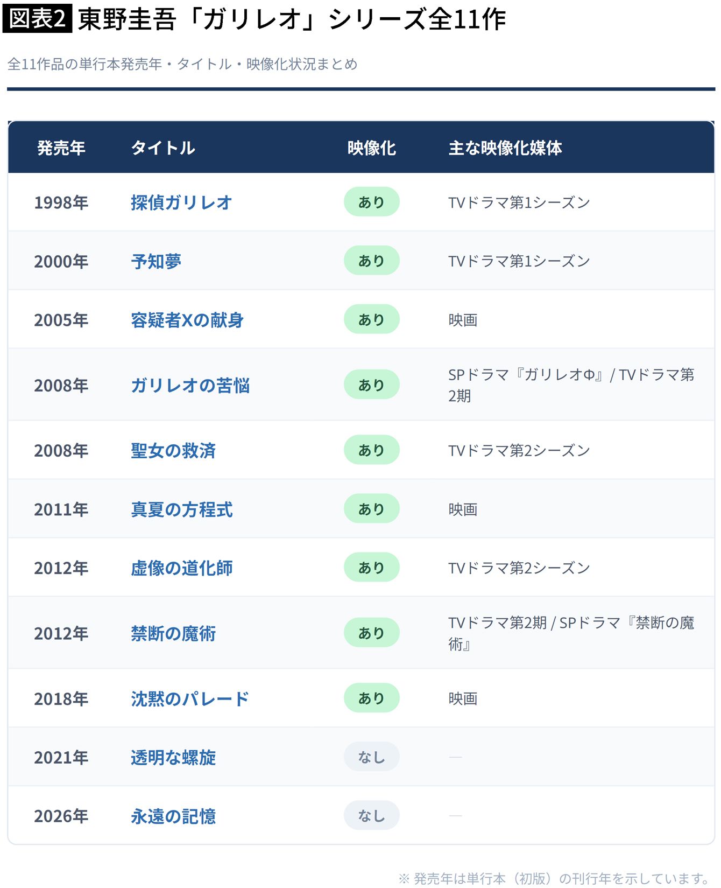Open the 聖女の救済 title
Screen dimensions: 721x888
point(173,450)
